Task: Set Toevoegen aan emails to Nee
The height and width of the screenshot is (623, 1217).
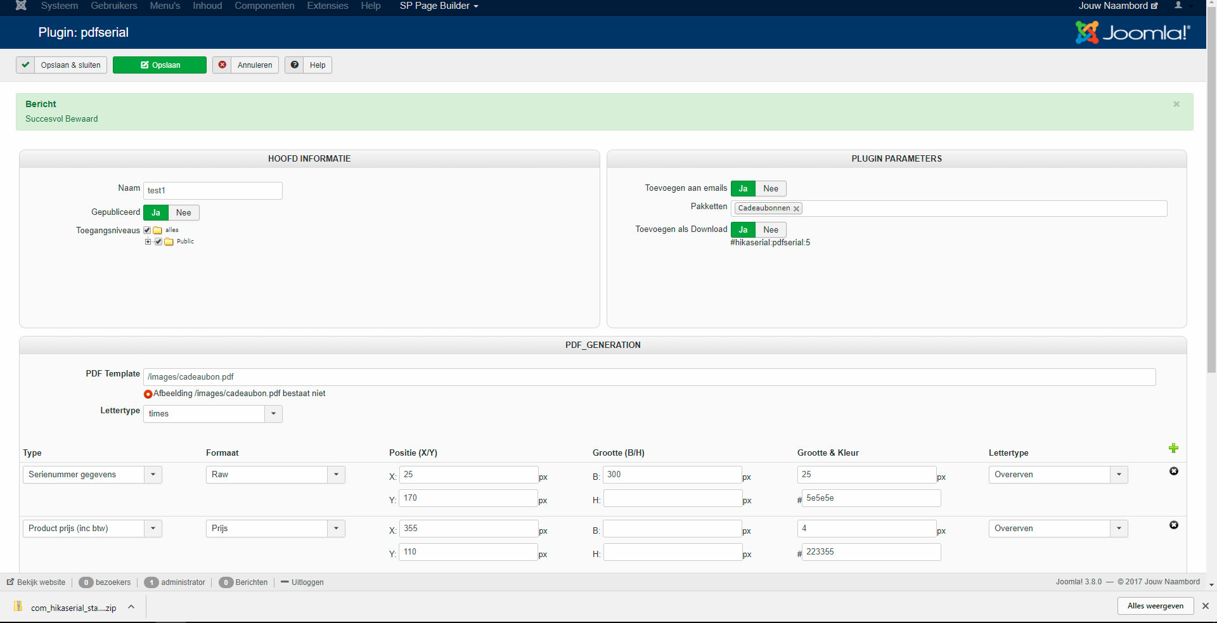Action: pos(770,188)
